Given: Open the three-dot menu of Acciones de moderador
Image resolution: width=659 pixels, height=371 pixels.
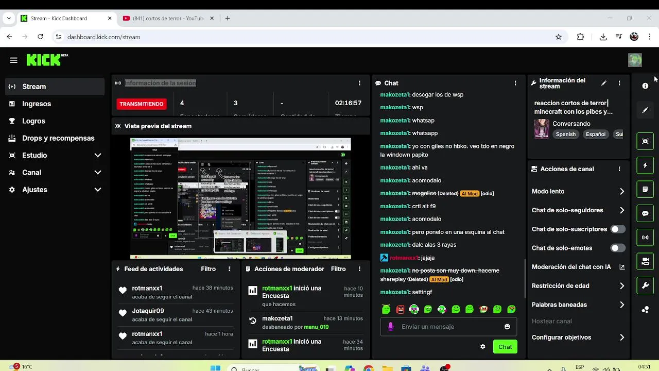Looking at the screenshot, I should [x=359, y=269].
